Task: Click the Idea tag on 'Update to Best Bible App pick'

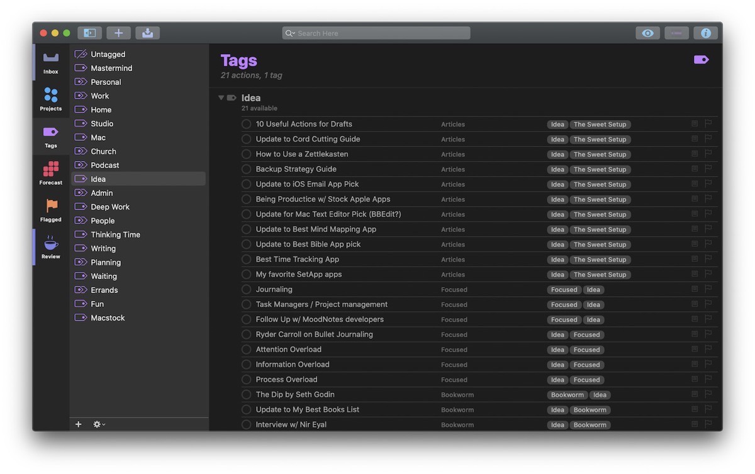Action: point(557,245)
